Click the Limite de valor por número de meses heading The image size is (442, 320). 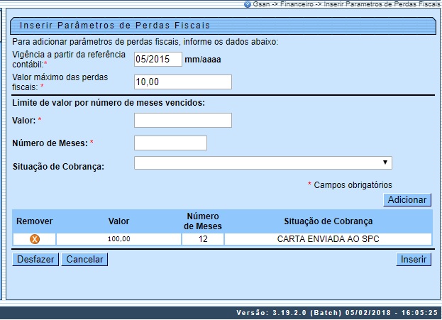tap(109, 103)
